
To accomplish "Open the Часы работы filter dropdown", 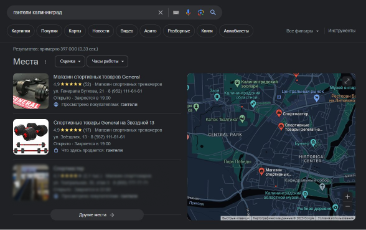I will coord(107,61).
